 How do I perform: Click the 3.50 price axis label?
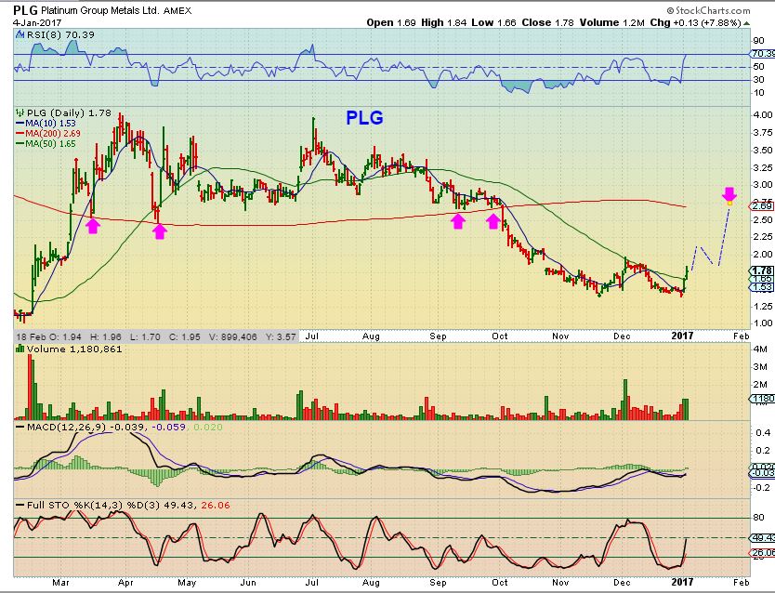pos(763,150)
